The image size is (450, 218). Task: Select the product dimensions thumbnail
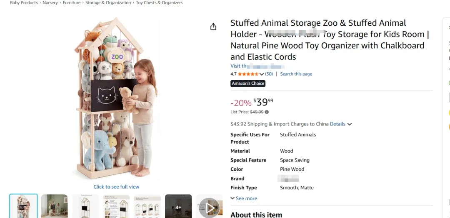(x=85, y=206)
